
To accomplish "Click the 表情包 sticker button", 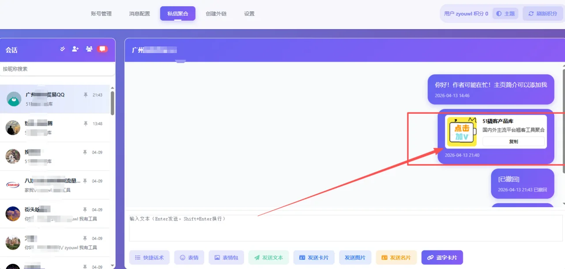I will coord(226,258).
